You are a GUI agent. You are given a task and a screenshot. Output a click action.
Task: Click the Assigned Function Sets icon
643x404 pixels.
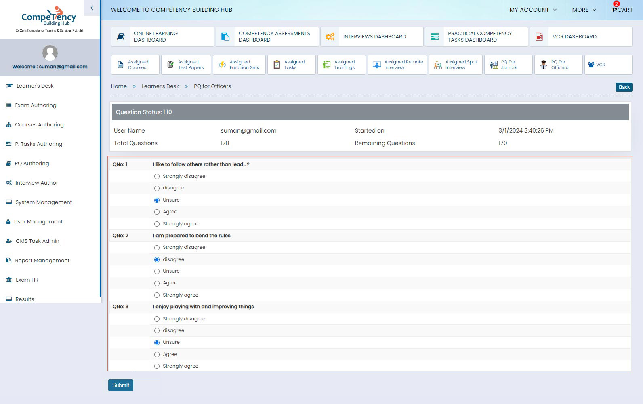click(x=222, y=65)
